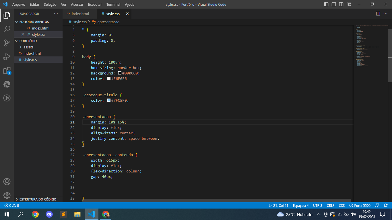Open the Windows Start menu
Screen dimensions: 392x220
pos(7,214)
